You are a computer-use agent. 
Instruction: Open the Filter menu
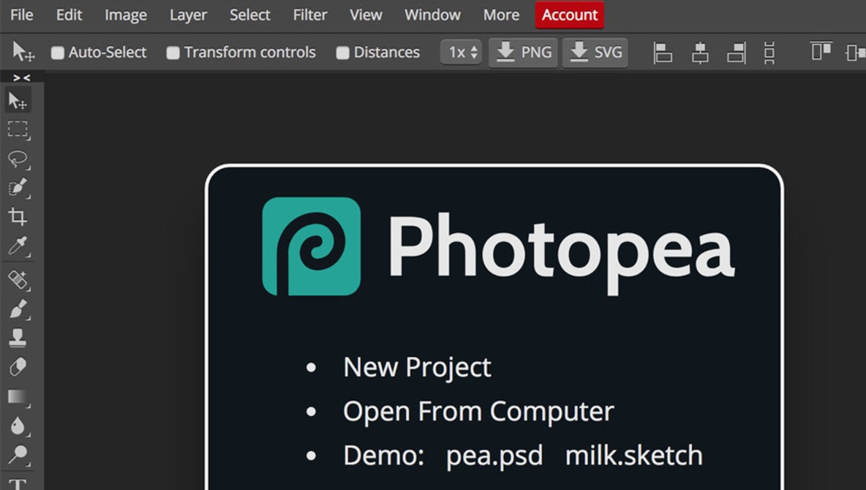310,15
